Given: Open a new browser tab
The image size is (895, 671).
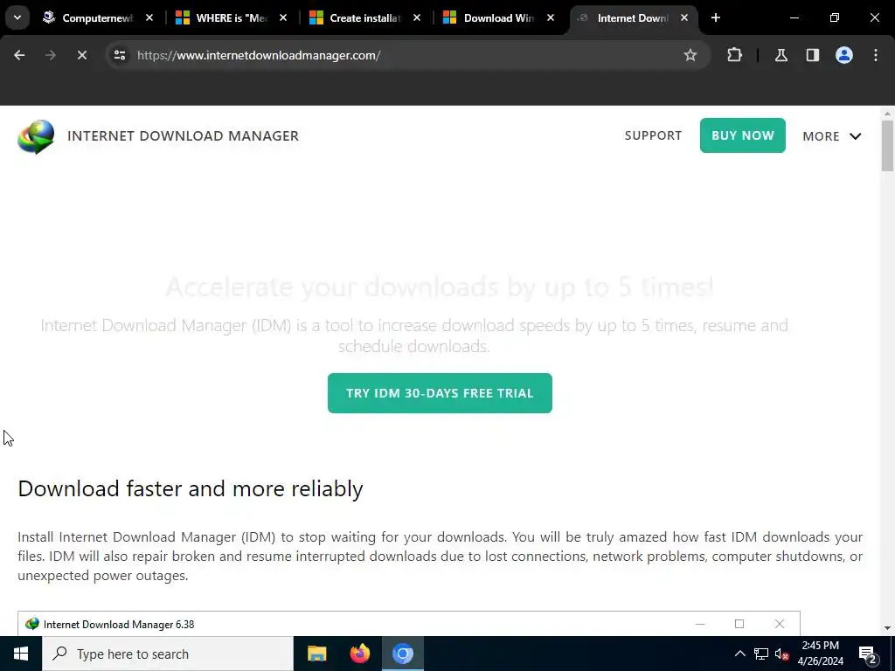Looking at the screenshot, I should click(x=716, y=17).
